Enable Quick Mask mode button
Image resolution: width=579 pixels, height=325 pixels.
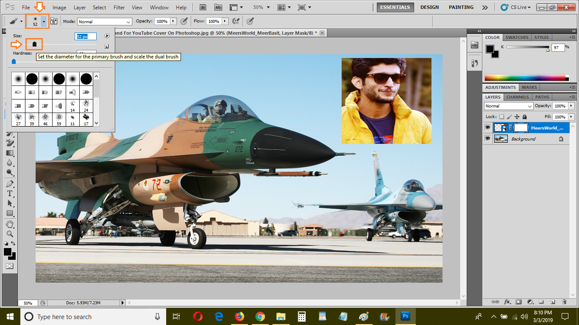click(x=9, y=266)
